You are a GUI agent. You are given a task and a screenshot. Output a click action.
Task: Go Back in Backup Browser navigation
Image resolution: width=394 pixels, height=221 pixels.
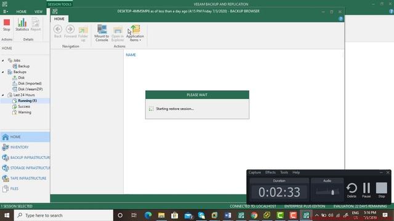coord(58,31)
